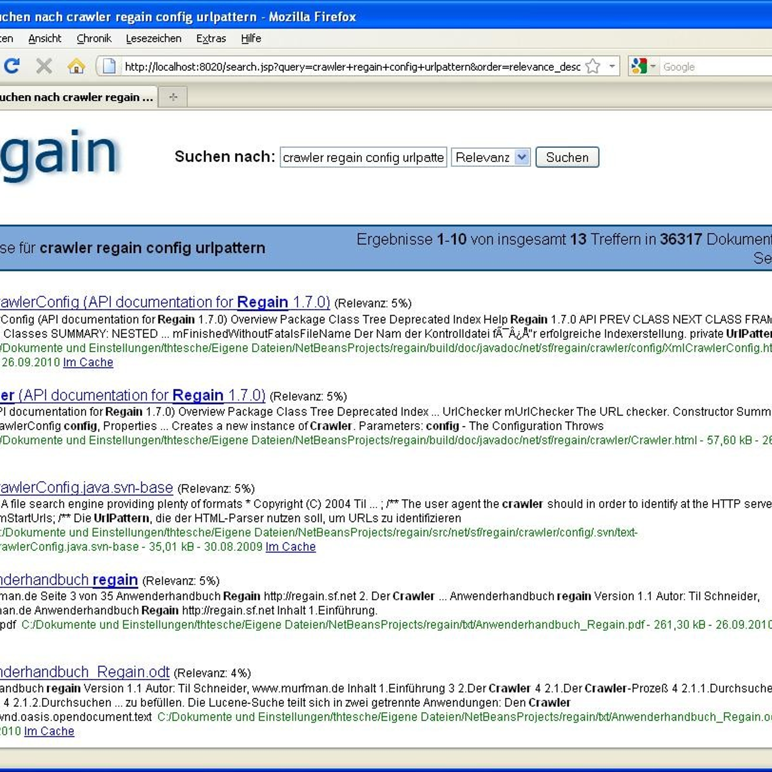772x772 pixels.
Task: Click the green XmlCrawlerConfig file path text
Action: (x=386, y=348)
